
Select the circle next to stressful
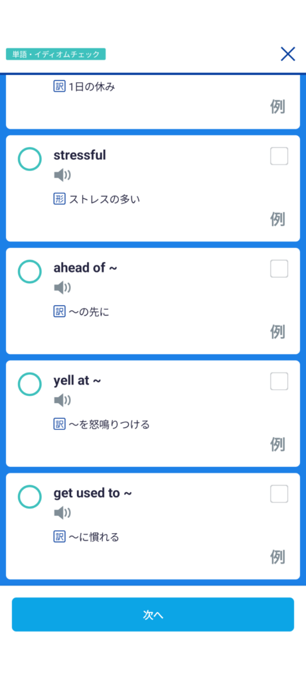[29, 158]
